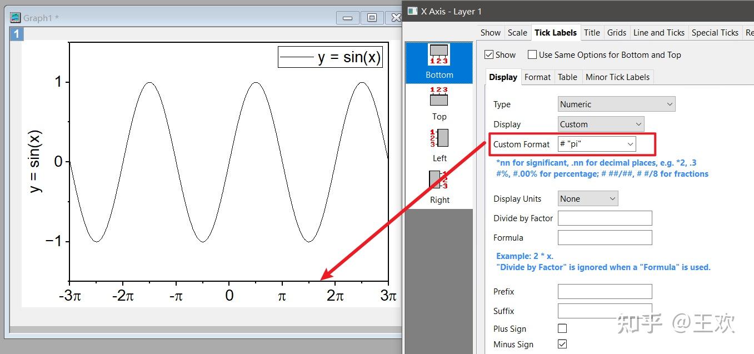This screenshot has width=754, height=354.
Task: Click the -3π x-axis tick label
Action: 69,296
